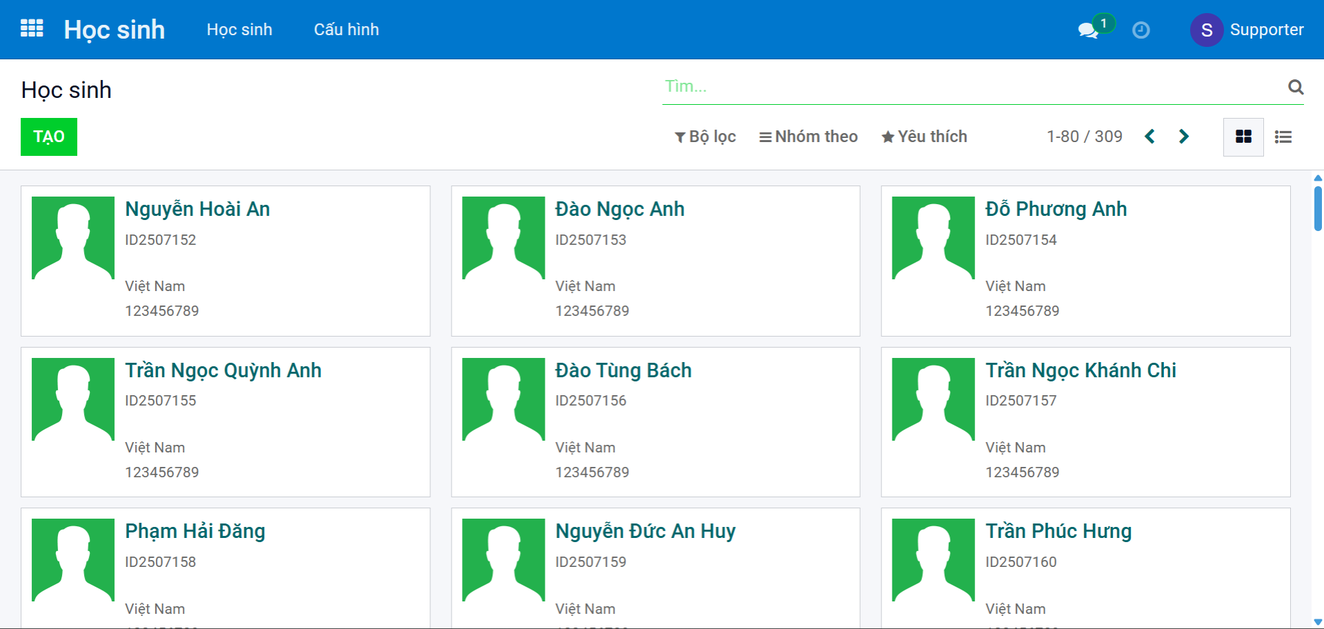Open the activities clock icon

click(x=1141, y=30)
